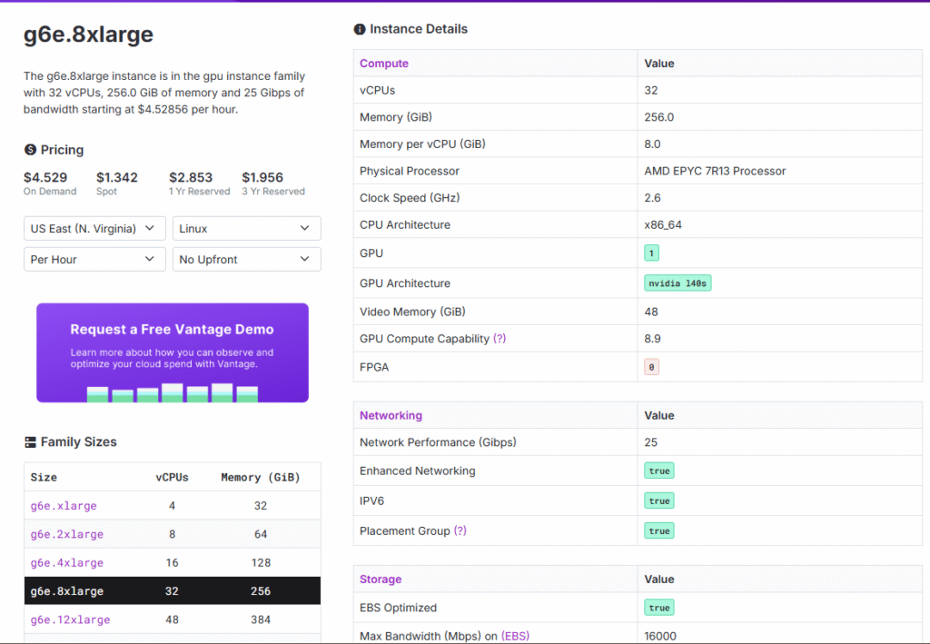Viewport: 930px width, 644px height.
Task: Click the IPV6 true badge
Action: (x=659, y=501)
